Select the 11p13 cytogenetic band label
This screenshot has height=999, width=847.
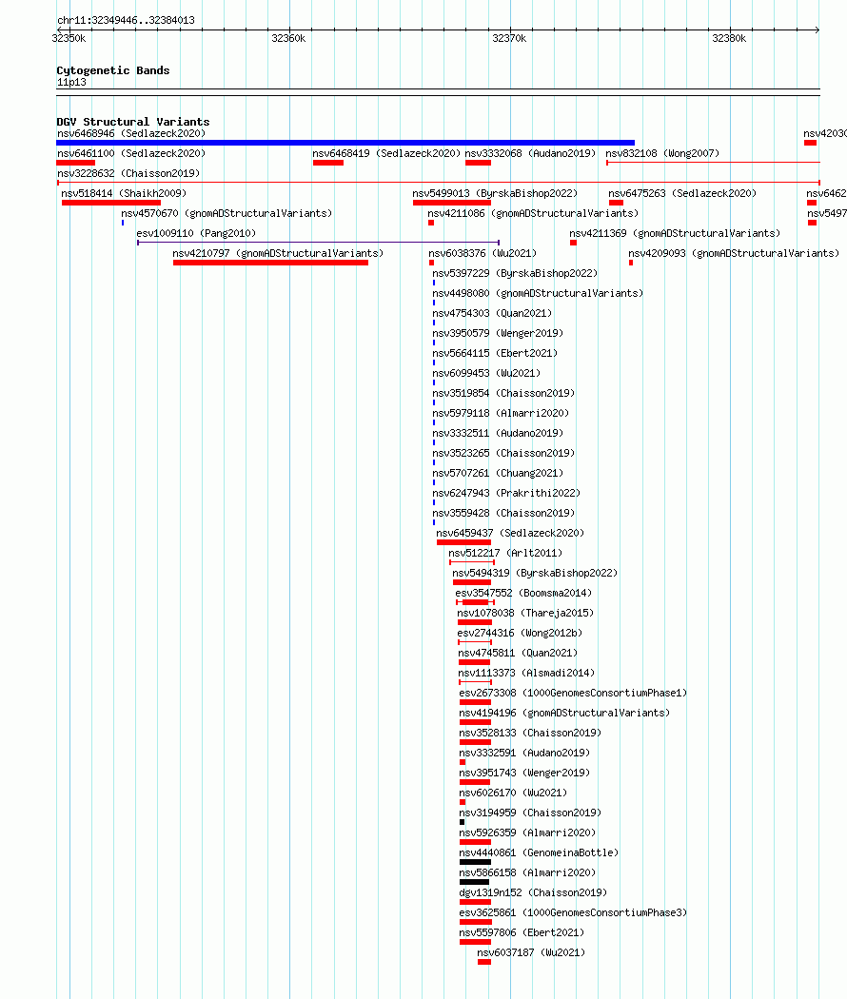tap(71, 82)
